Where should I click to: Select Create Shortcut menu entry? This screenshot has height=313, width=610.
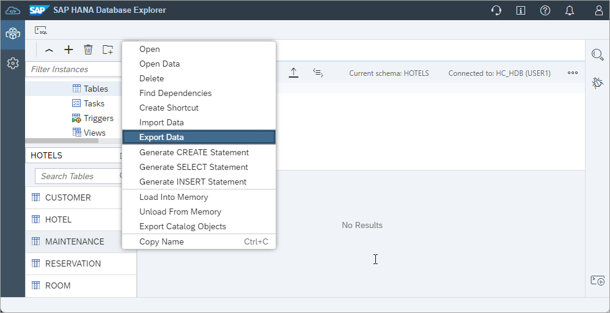click(199, 108)
